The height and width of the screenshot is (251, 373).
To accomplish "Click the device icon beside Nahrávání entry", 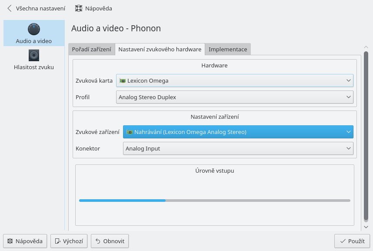I will 129,132.
